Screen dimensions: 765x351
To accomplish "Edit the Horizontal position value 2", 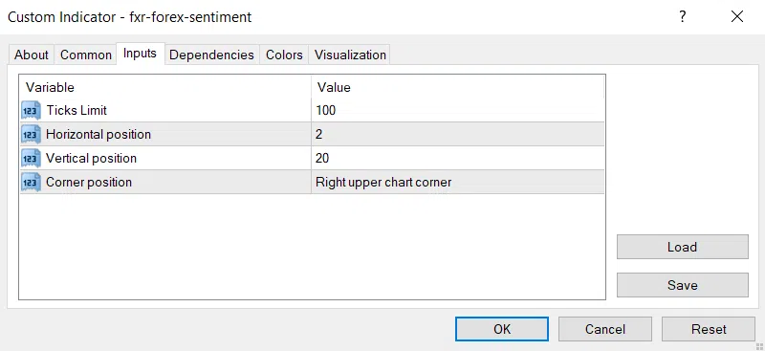I will coord(458,134).
